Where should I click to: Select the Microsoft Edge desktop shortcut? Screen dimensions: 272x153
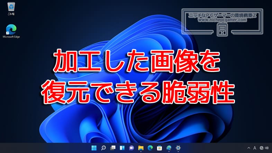click(11, 31)
